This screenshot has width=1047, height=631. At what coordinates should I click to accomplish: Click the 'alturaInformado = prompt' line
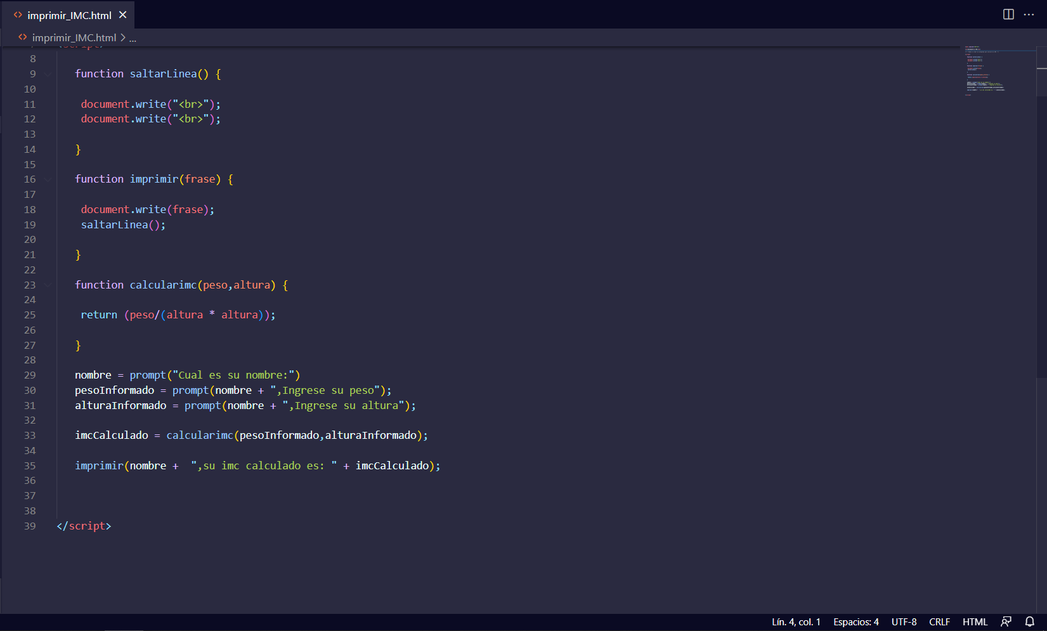(x=245, y=406)
